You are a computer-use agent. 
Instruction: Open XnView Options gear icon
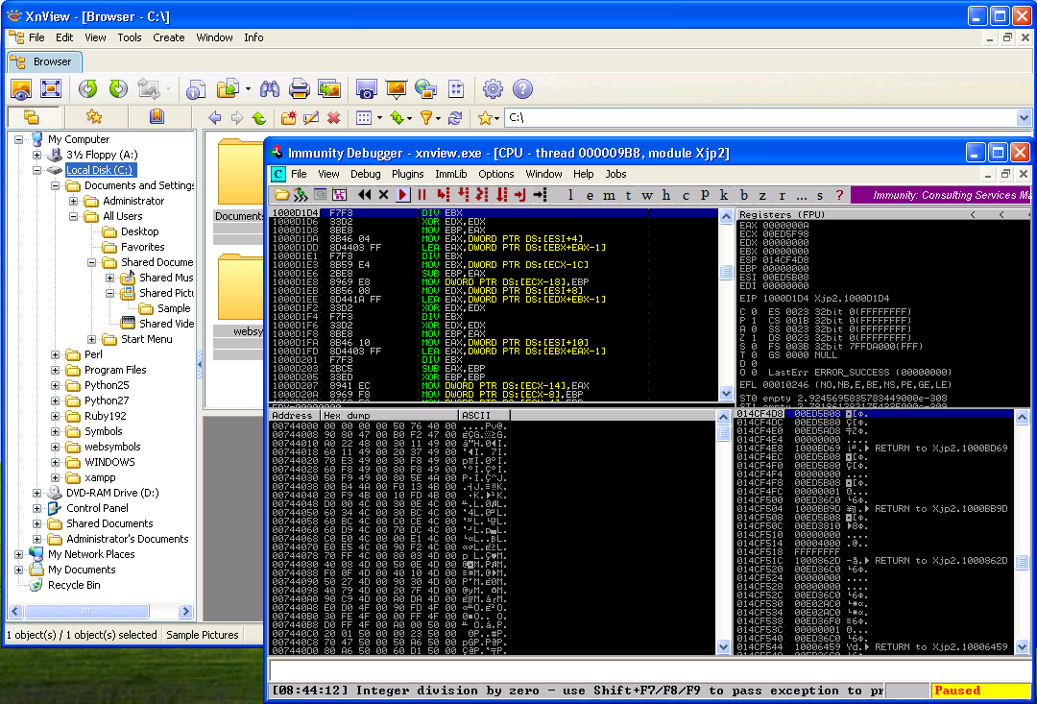[493, 89]
